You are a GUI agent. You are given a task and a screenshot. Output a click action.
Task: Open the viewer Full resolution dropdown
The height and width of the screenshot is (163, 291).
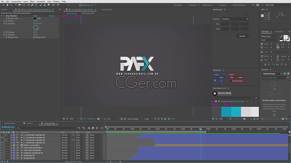113,119
